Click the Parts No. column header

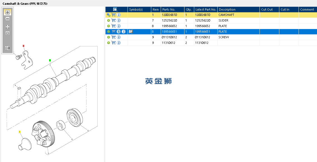click(x=172, y=9)
